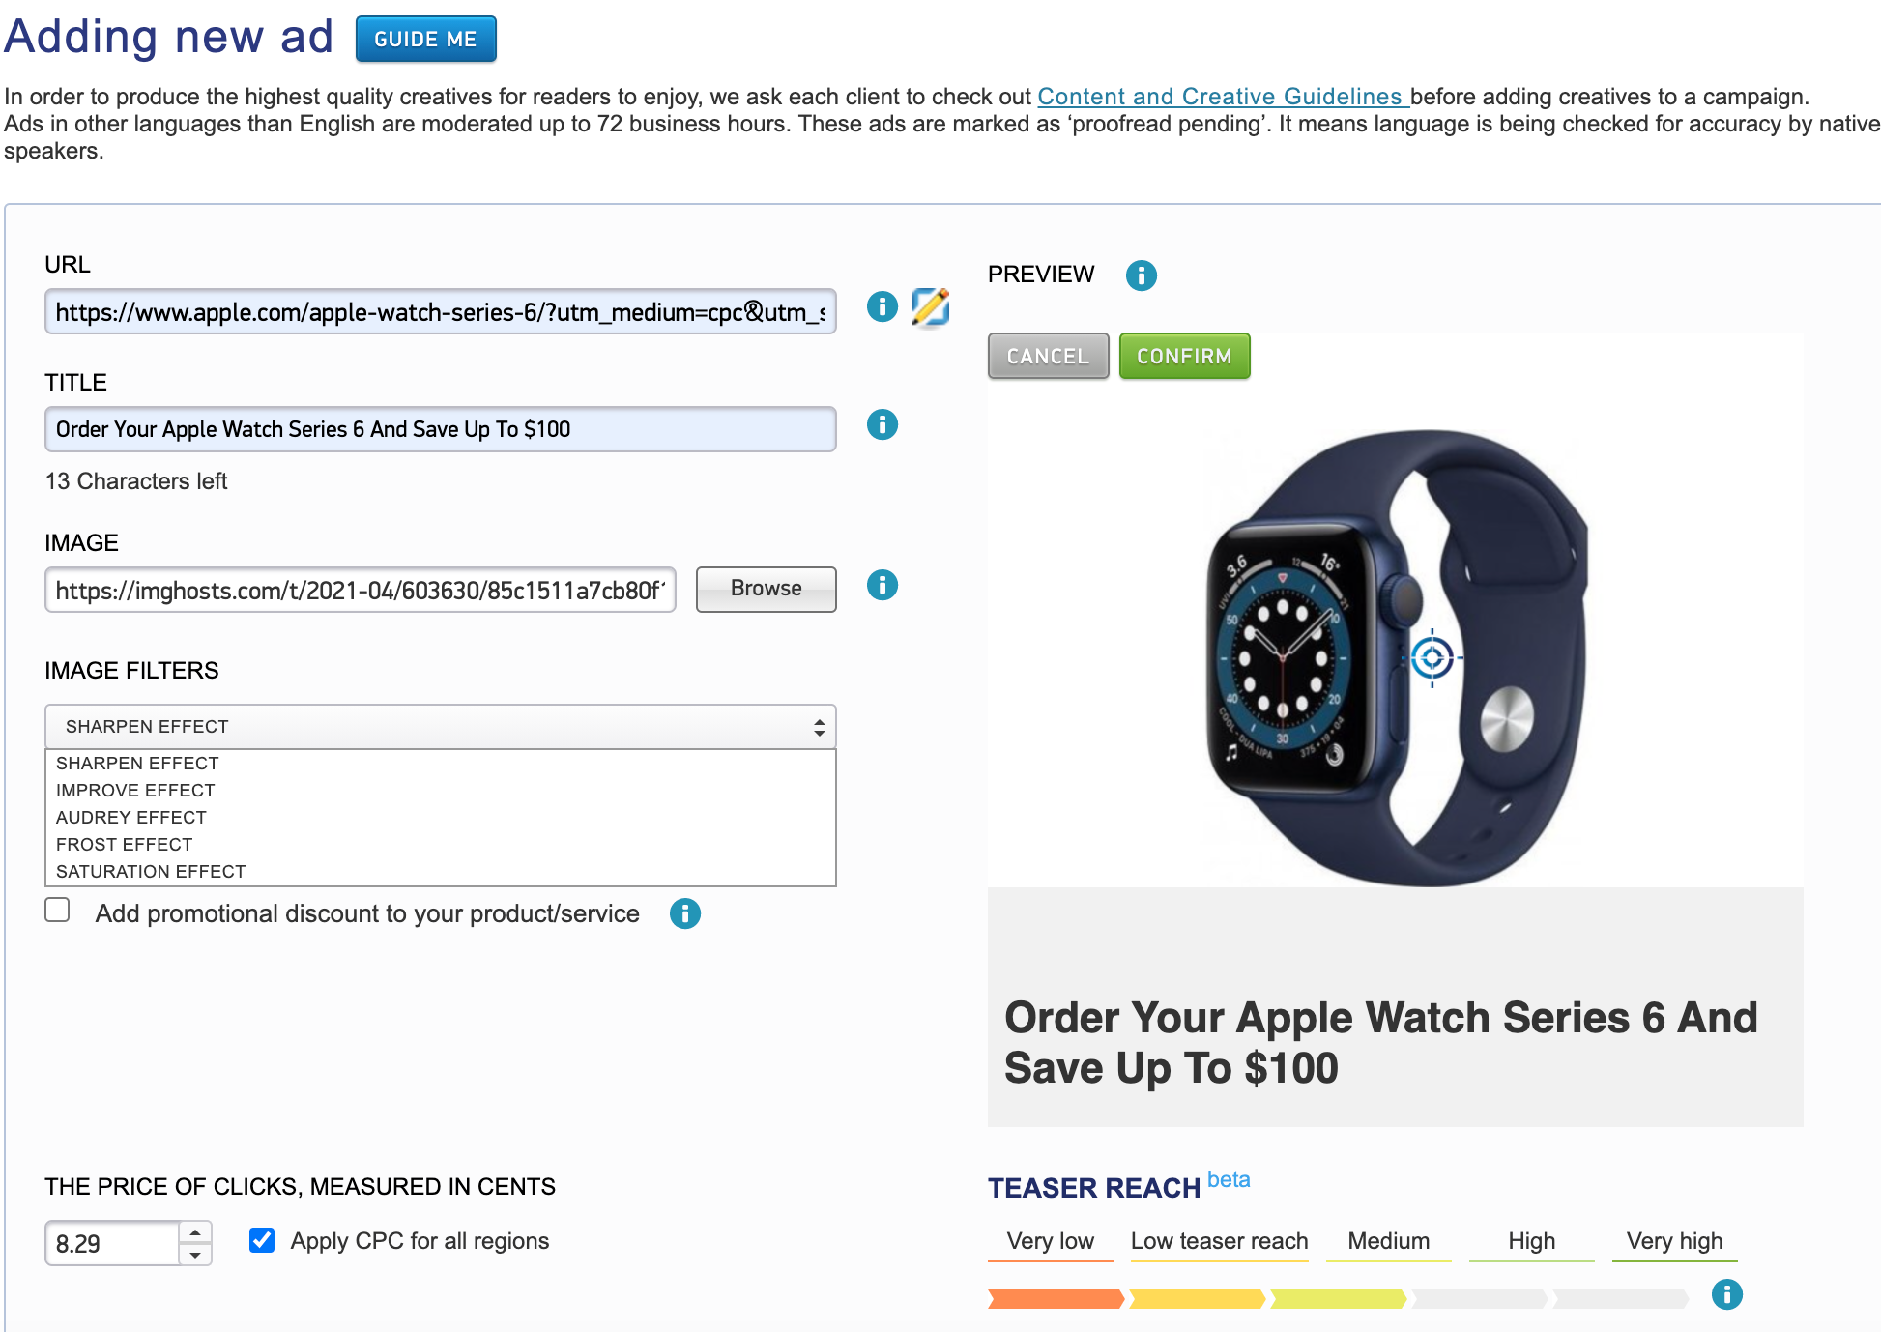Open the Sharpen Effect filter dropdown
The image size is (1881, 1332).
click(440, 727)
